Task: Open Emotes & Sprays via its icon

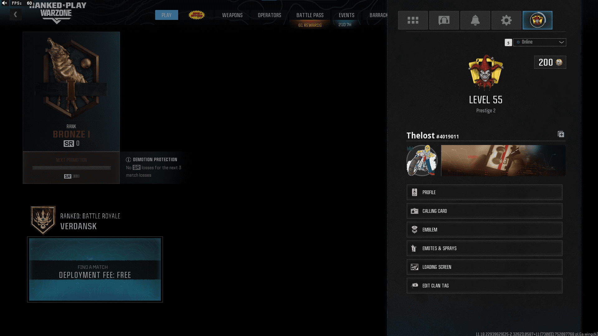Action: pyautogui.click(x=414, y=248)
